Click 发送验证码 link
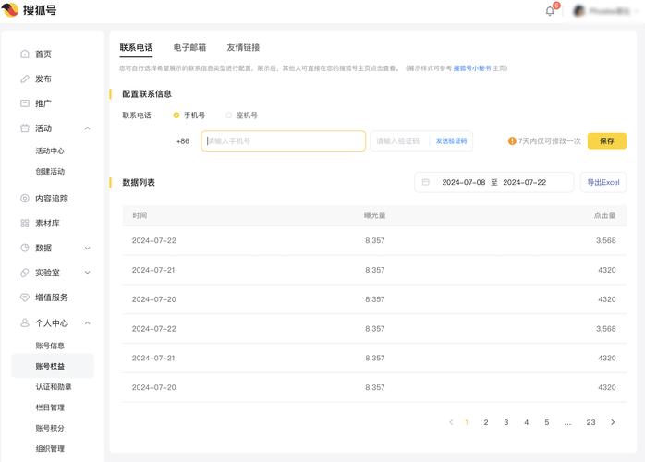645x462 pixels. (x=451, y=141)
